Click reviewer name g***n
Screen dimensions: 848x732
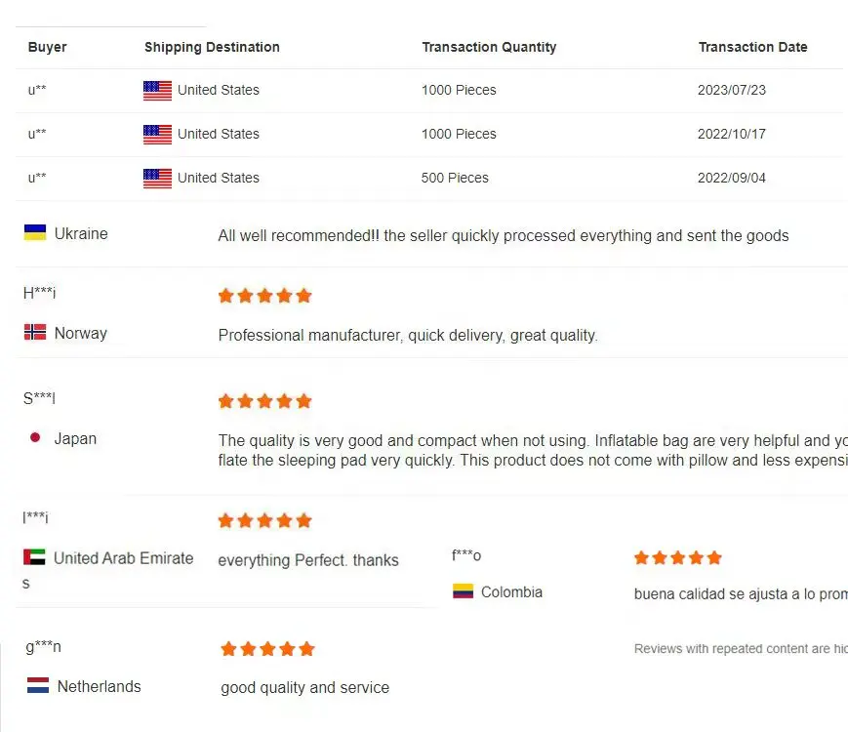tap(43, 646)
